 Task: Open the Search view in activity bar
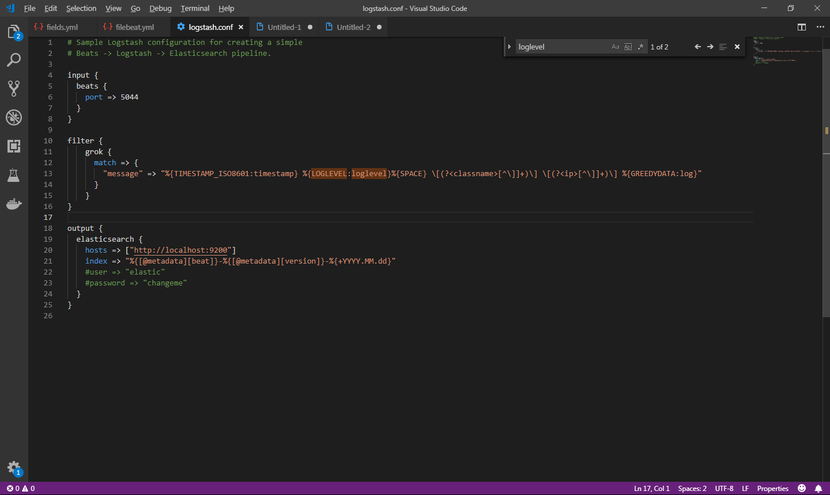14,60
